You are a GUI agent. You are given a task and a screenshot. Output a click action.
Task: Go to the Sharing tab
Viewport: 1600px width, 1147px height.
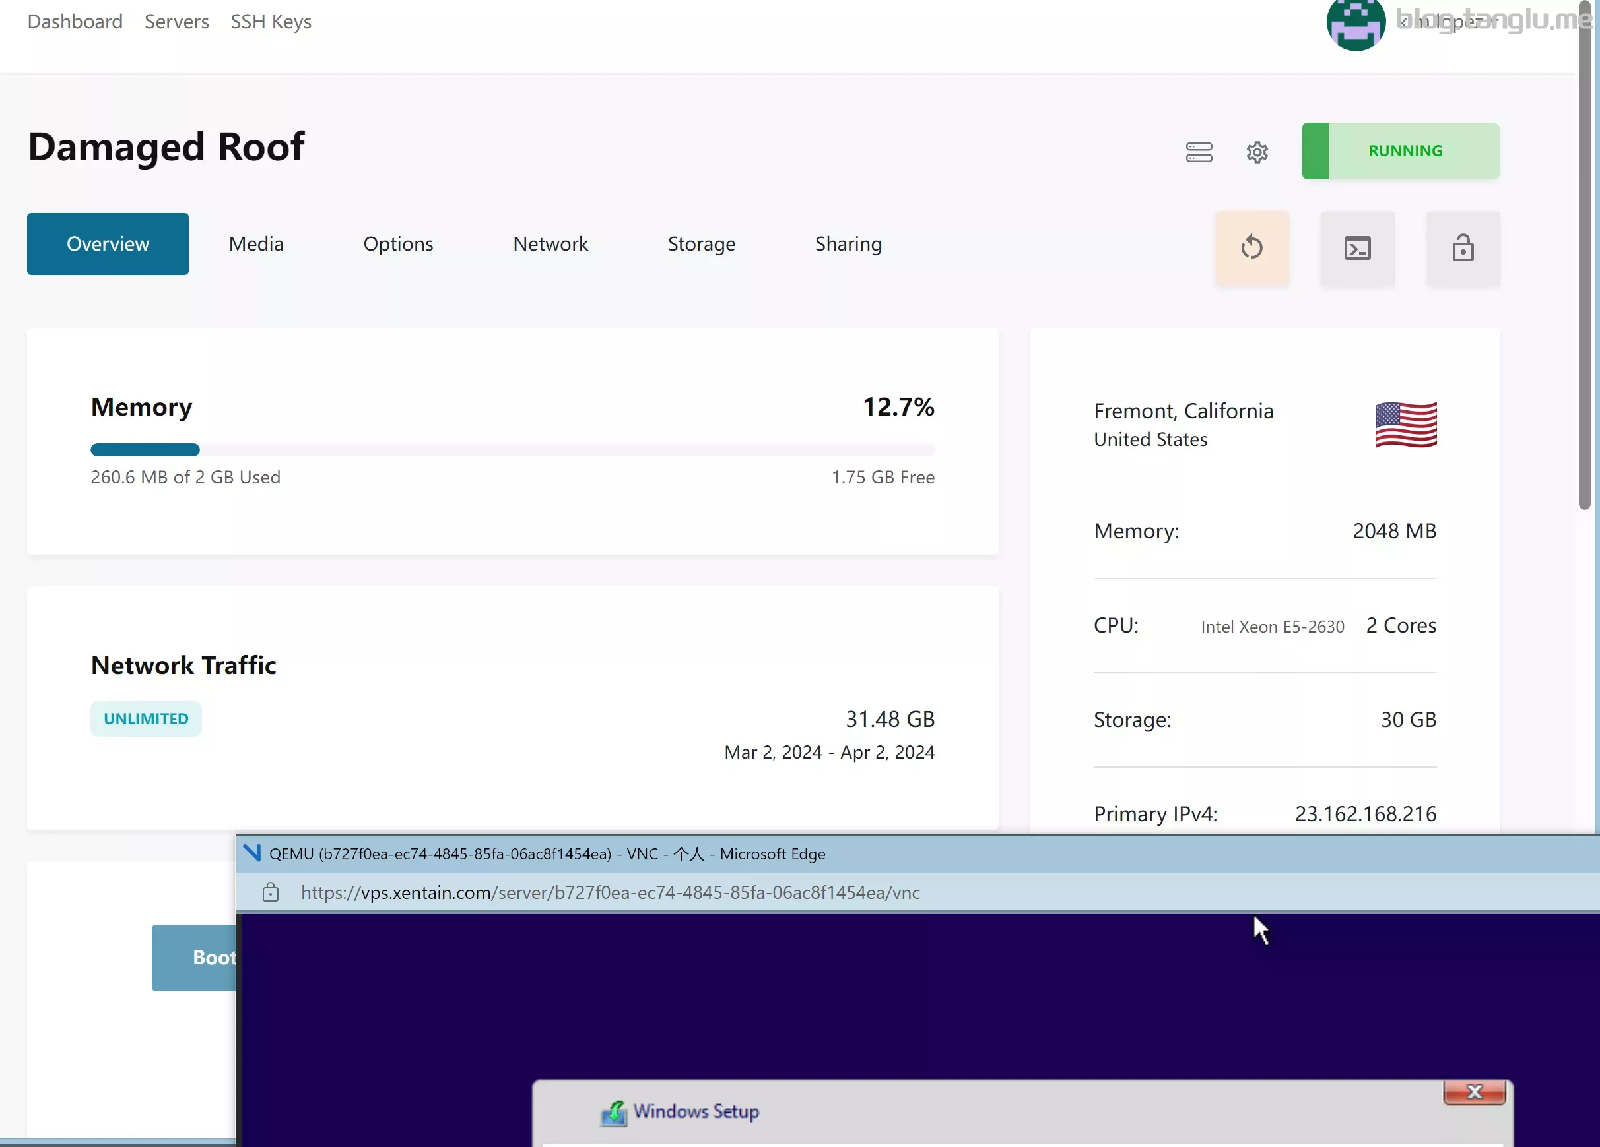(x=848, y=244)
